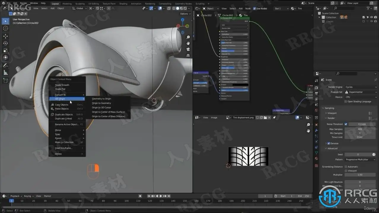Viewport: 379px width, 213px height.
Task: Choose Geometry to Origin option
Action: click(x=101, y=99)
